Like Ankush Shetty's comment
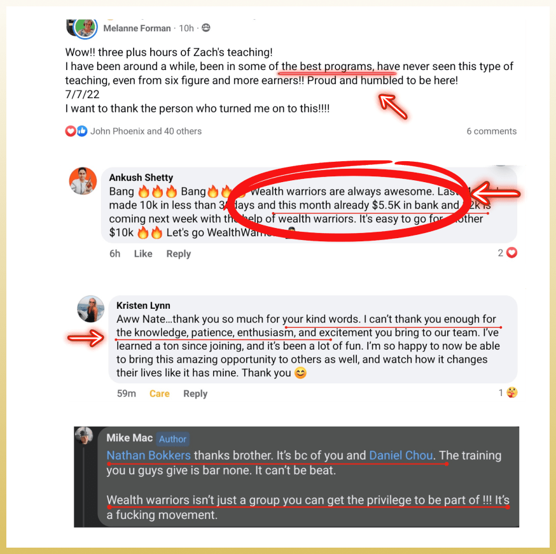This screenshot has width=556, height=554. coord(143,253)
